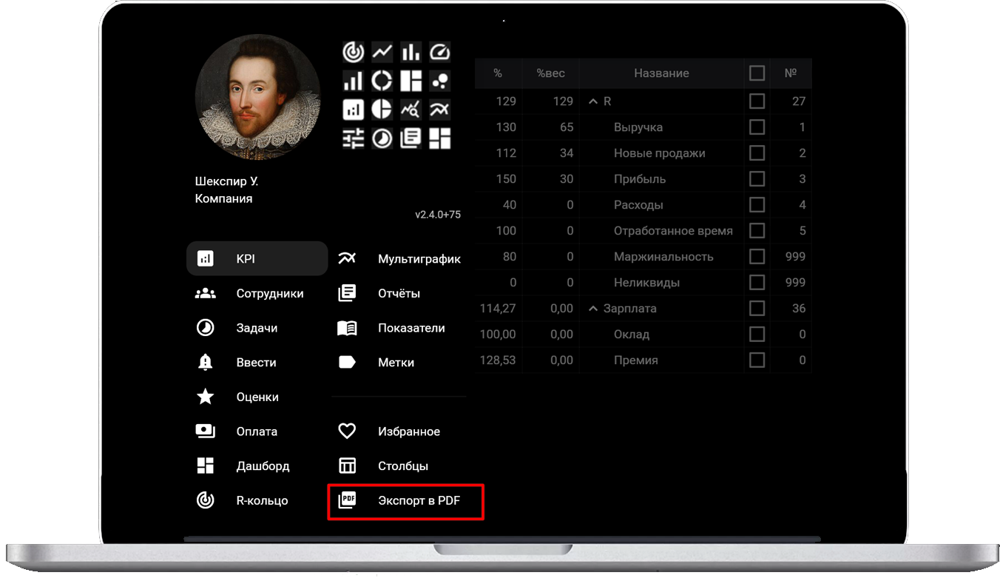Open the three-panel split layout icon in the grid

pyautogui.click(x=411, y=81)
